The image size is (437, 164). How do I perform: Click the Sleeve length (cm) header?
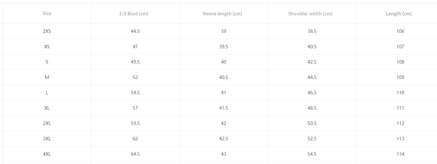click(x=222, y=13)
